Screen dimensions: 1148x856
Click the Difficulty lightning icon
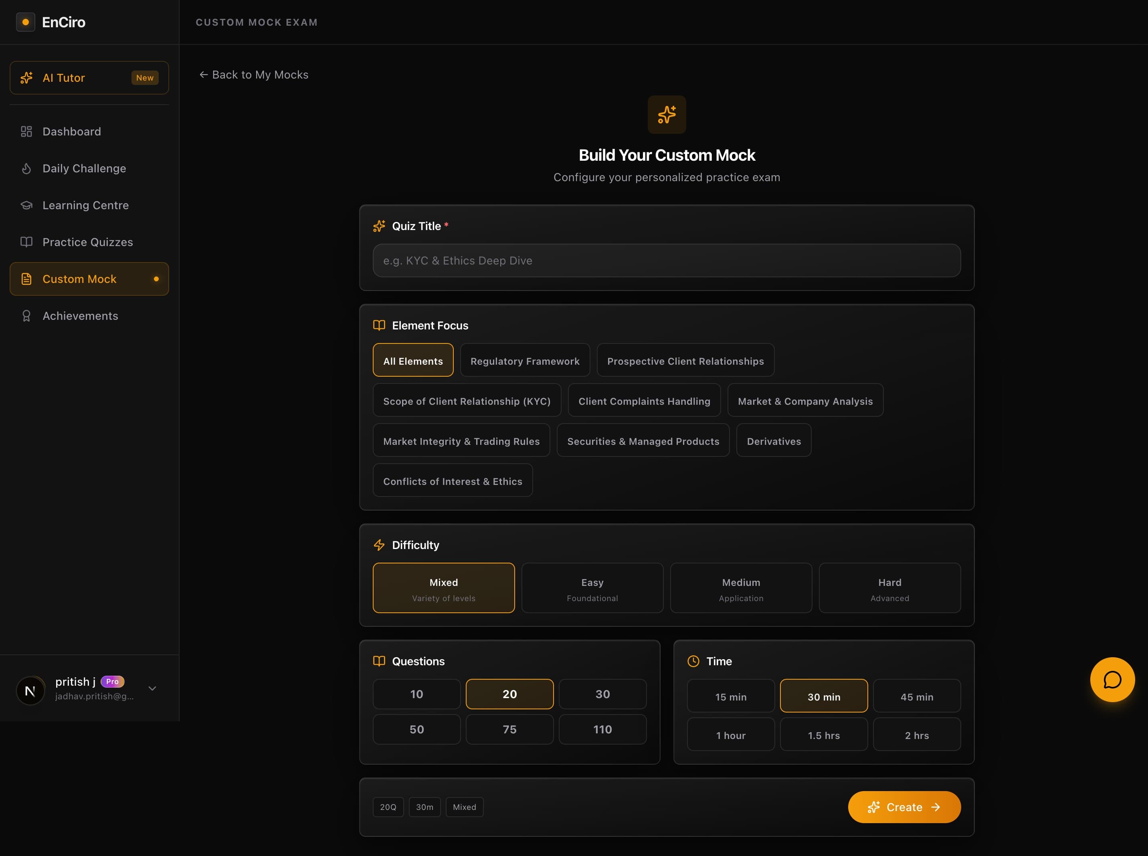[x=379, y=545]
